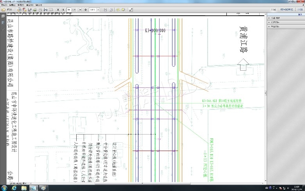Click the zoom out minus button

80,9
